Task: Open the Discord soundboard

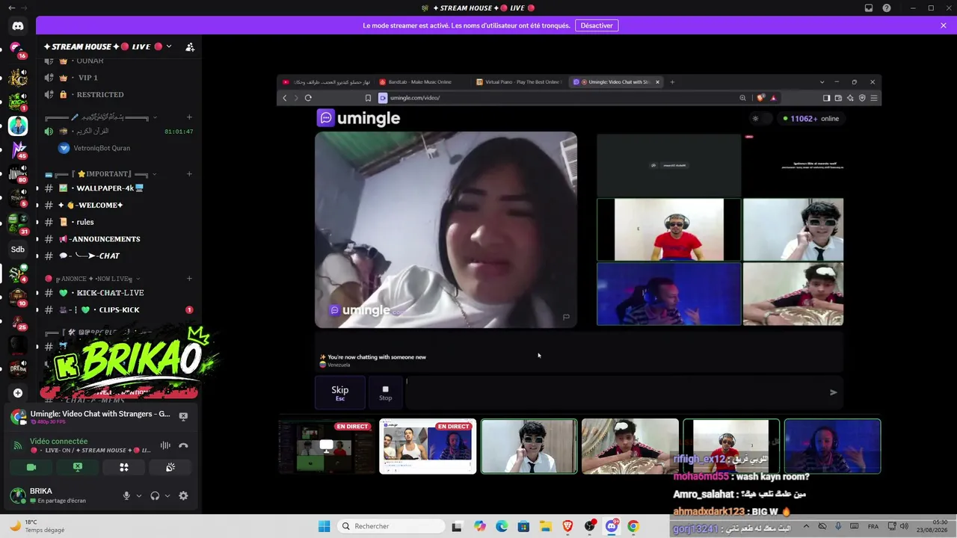Action: [170, 467]
